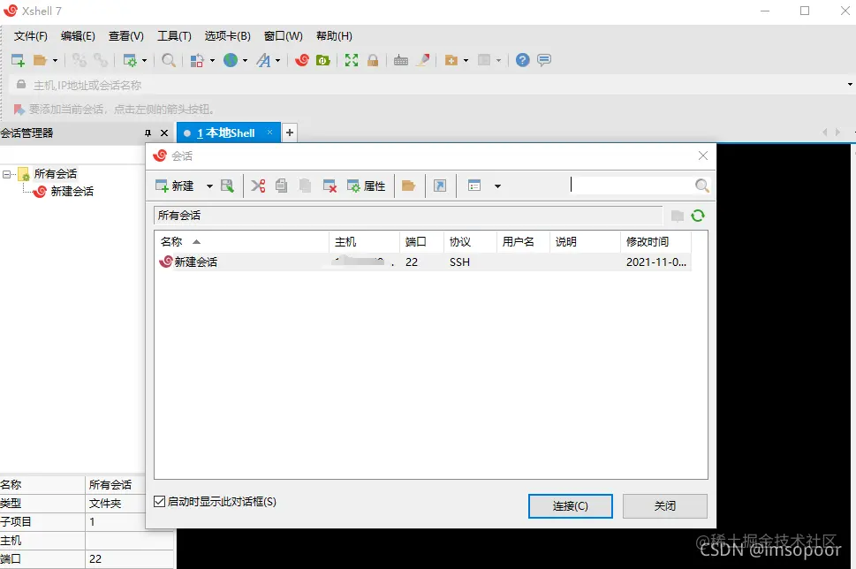Activate the full screen icon

(x=352, y=60)
